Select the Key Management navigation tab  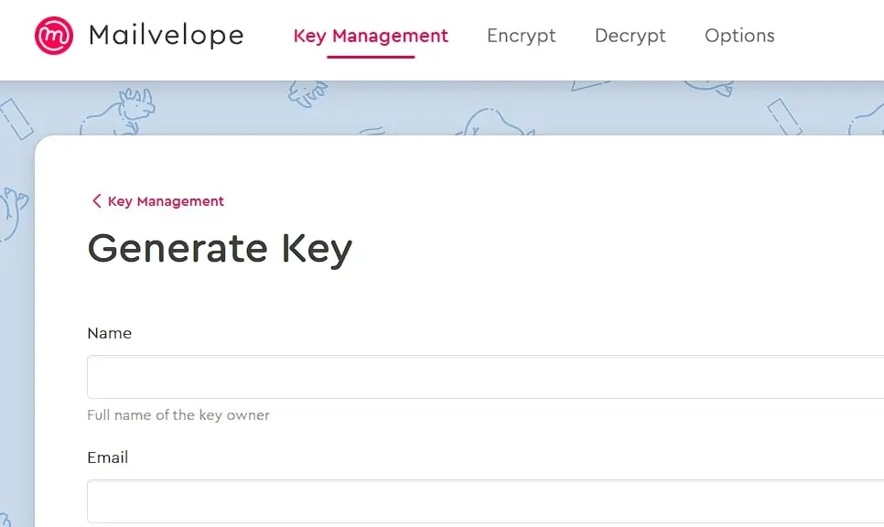click(x=371, y=36)
